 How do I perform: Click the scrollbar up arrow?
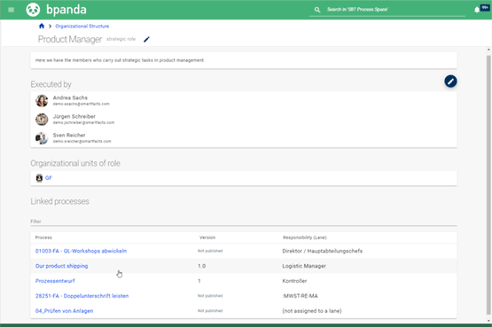coord(488,50)
